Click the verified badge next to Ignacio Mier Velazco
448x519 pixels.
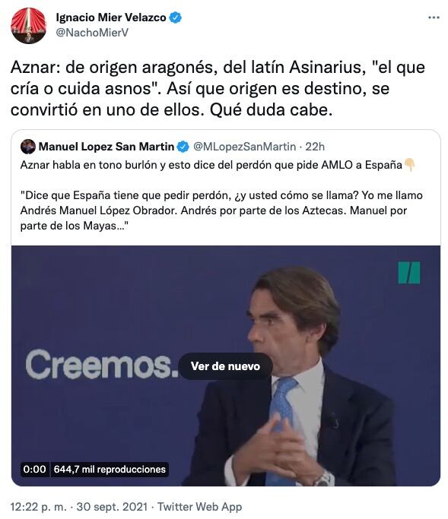click(x=175, y=17)
